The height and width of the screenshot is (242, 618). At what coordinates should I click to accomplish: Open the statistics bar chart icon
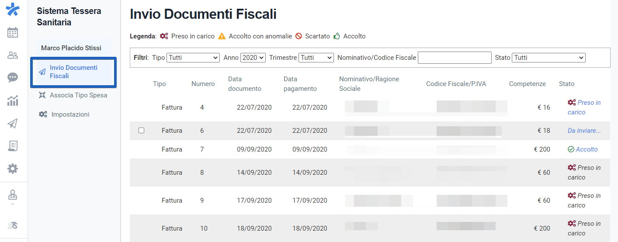(x=13, y=100)
